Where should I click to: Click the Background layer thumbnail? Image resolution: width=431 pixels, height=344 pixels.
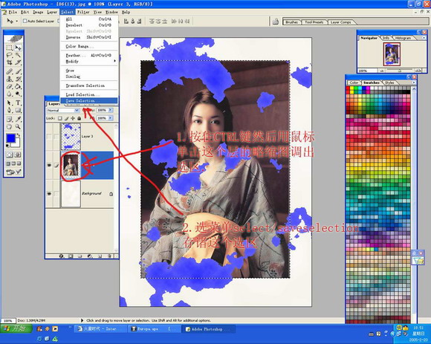point(71,194)
